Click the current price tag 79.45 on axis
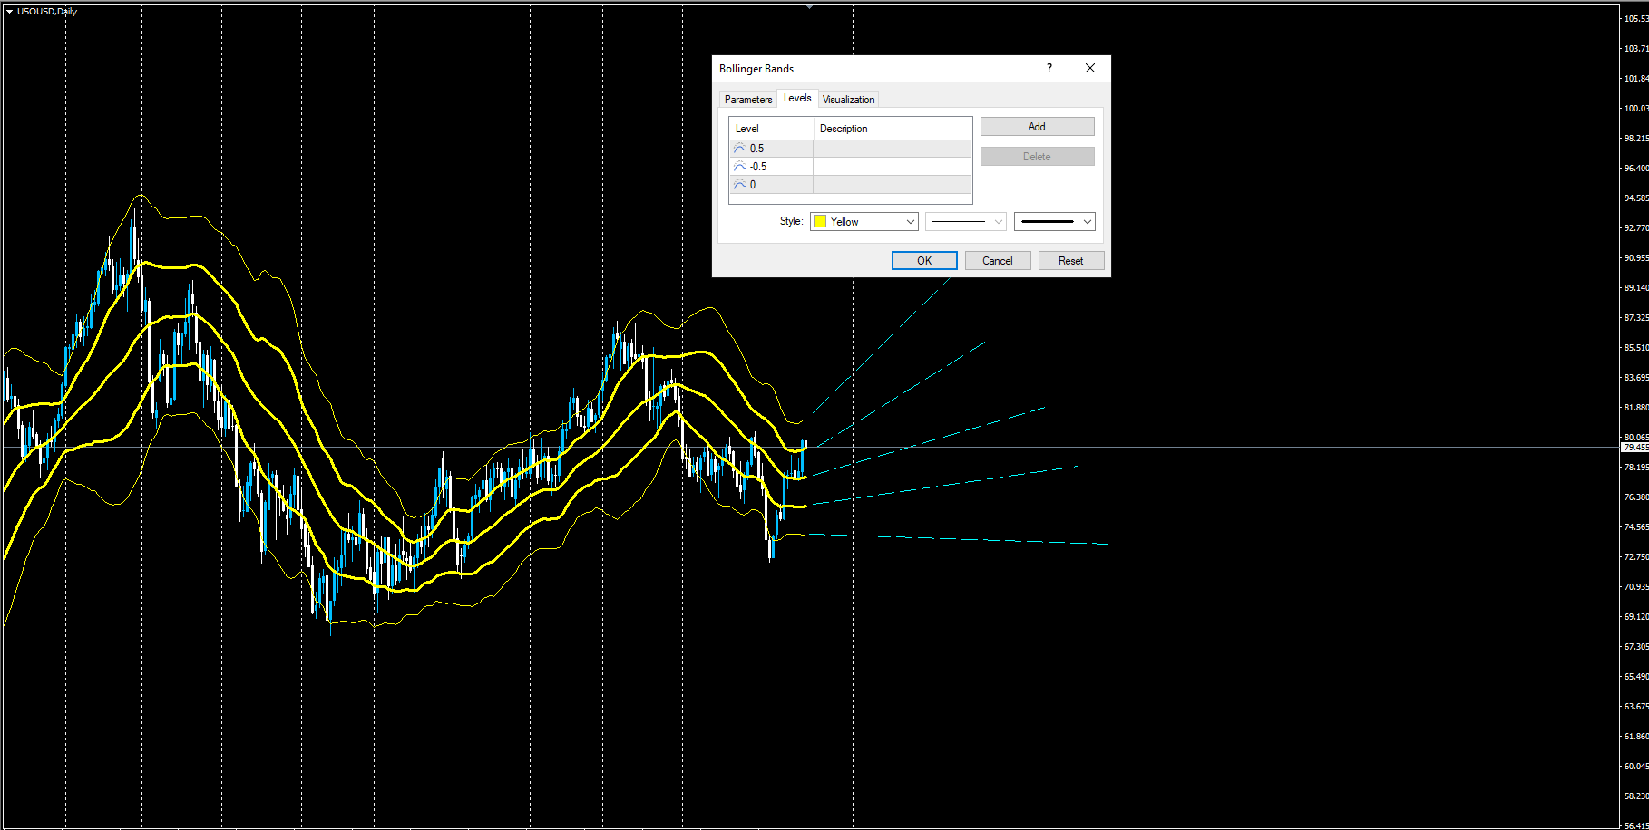Viewport: 1649px width, 830px height. coord(1635,448)
